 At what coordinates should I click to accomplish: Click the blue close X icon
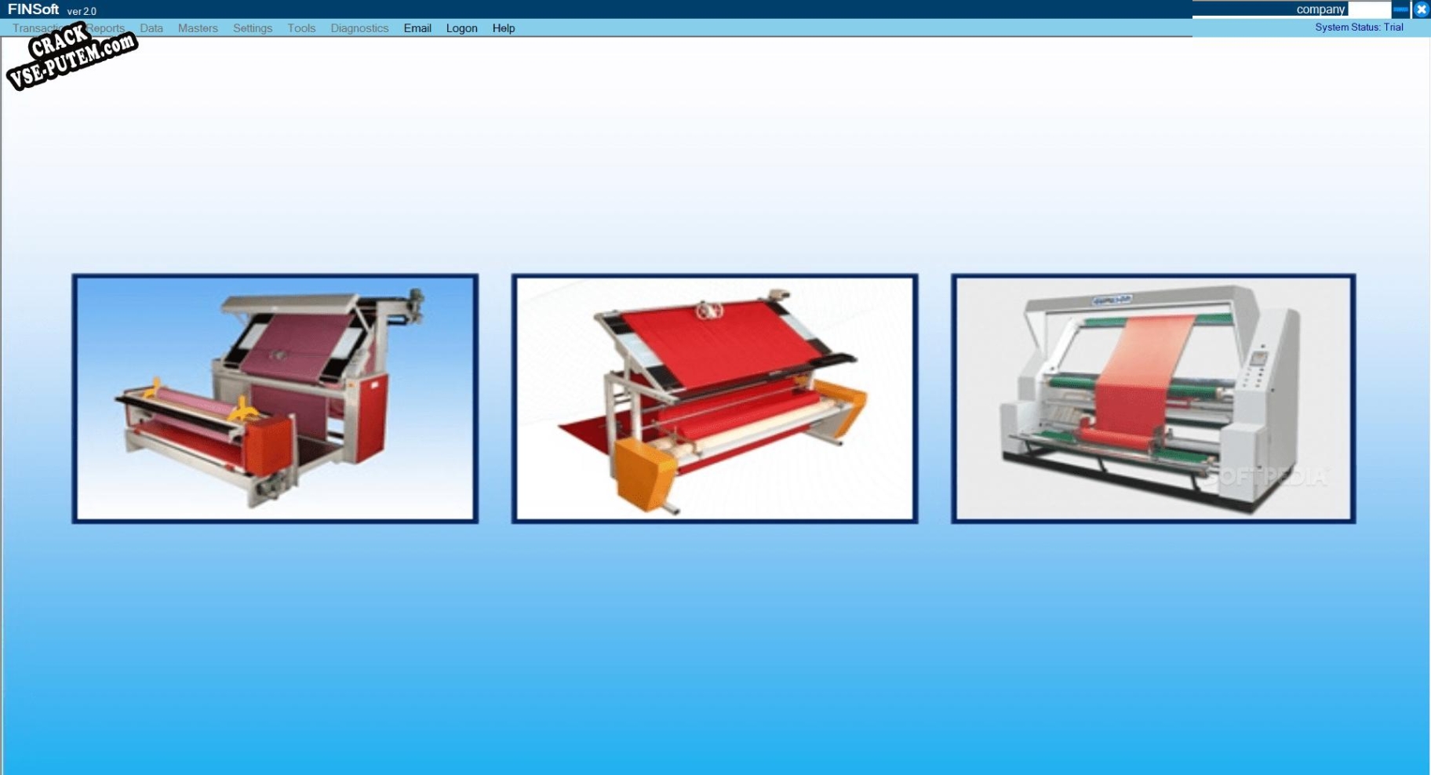1421,9
